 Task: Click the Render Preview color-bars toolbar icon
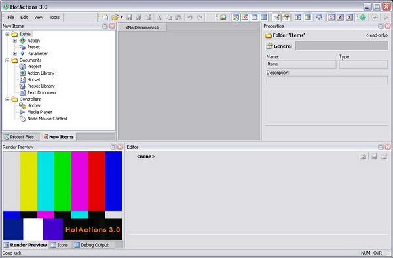coord(308,17)
